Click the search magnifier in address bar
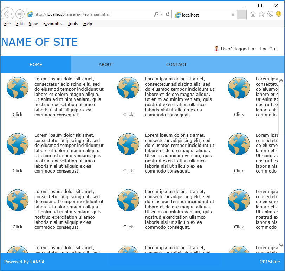The width and height of the screenshot is (285, 271). [x=156, y=14]
